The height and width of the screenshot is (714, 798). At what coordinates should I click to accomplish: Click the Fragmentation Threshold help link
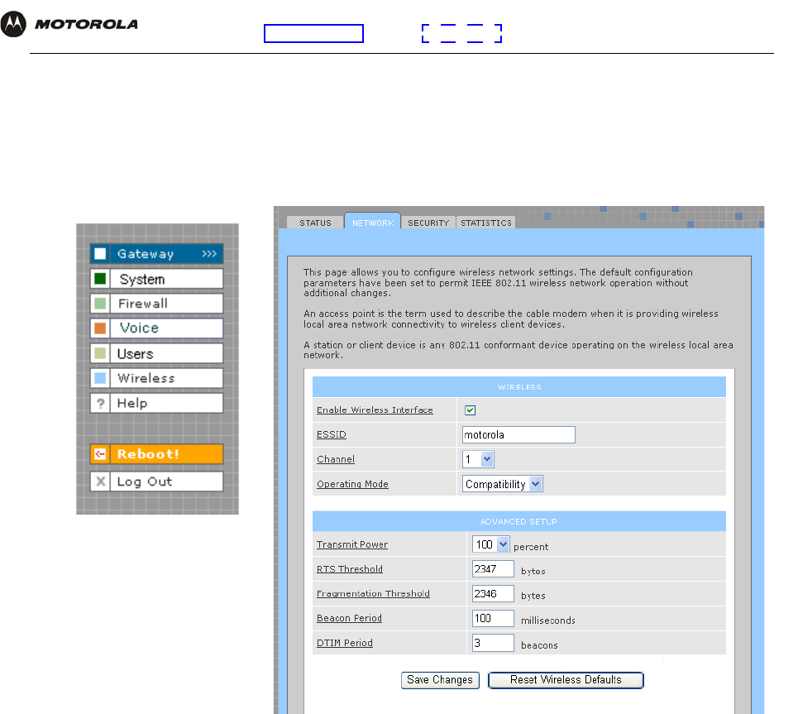tap(373, 593)
